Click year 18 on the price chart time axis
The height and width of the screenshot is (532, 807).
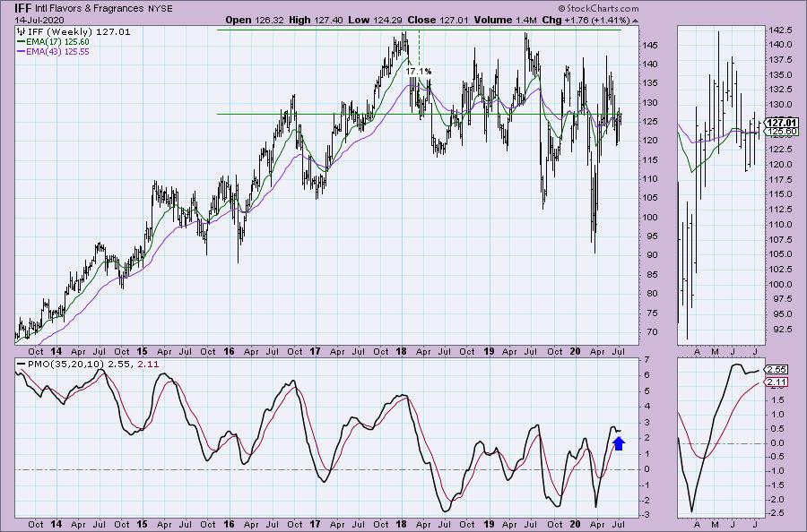tap(402, 352)
